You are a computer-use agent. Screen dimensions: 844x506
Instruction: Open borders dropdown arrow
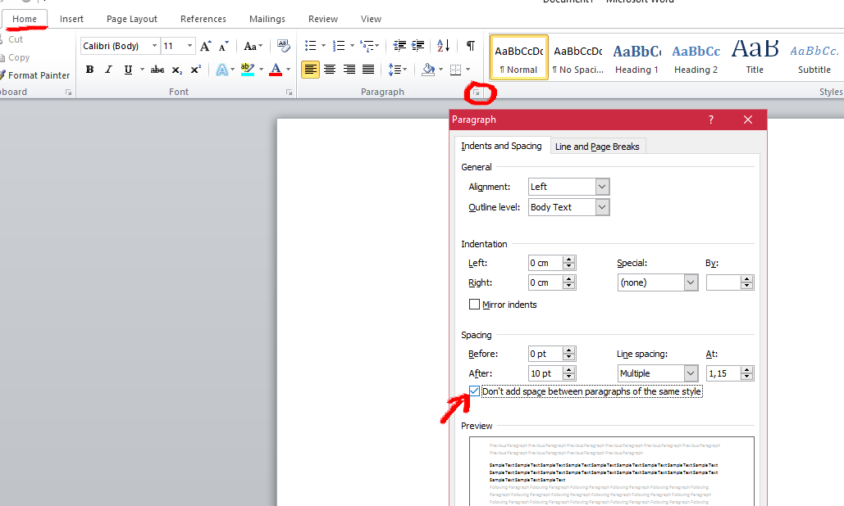[468, 70]
